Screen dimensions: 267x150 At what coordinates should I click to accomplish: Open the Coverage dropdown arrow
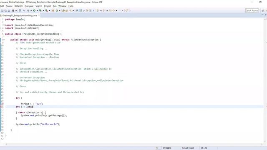[43, 10]
